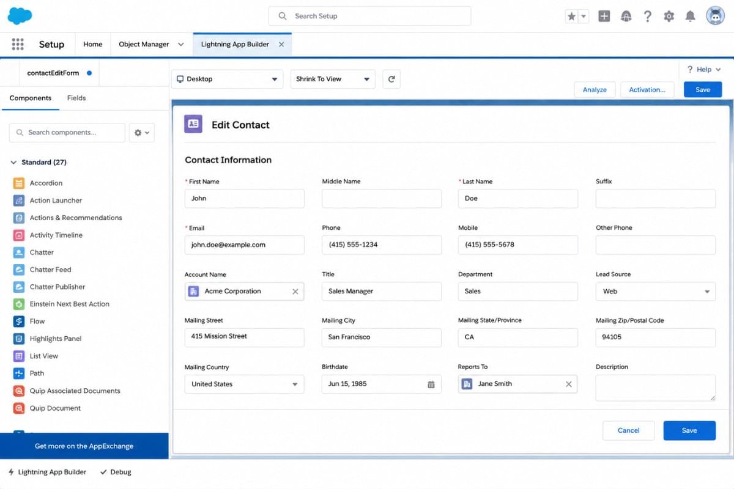The height and width of the screenshot is (489, 734).
Task: Expand the Help menu
Action: pyautogui.click(x=704, y=70)
